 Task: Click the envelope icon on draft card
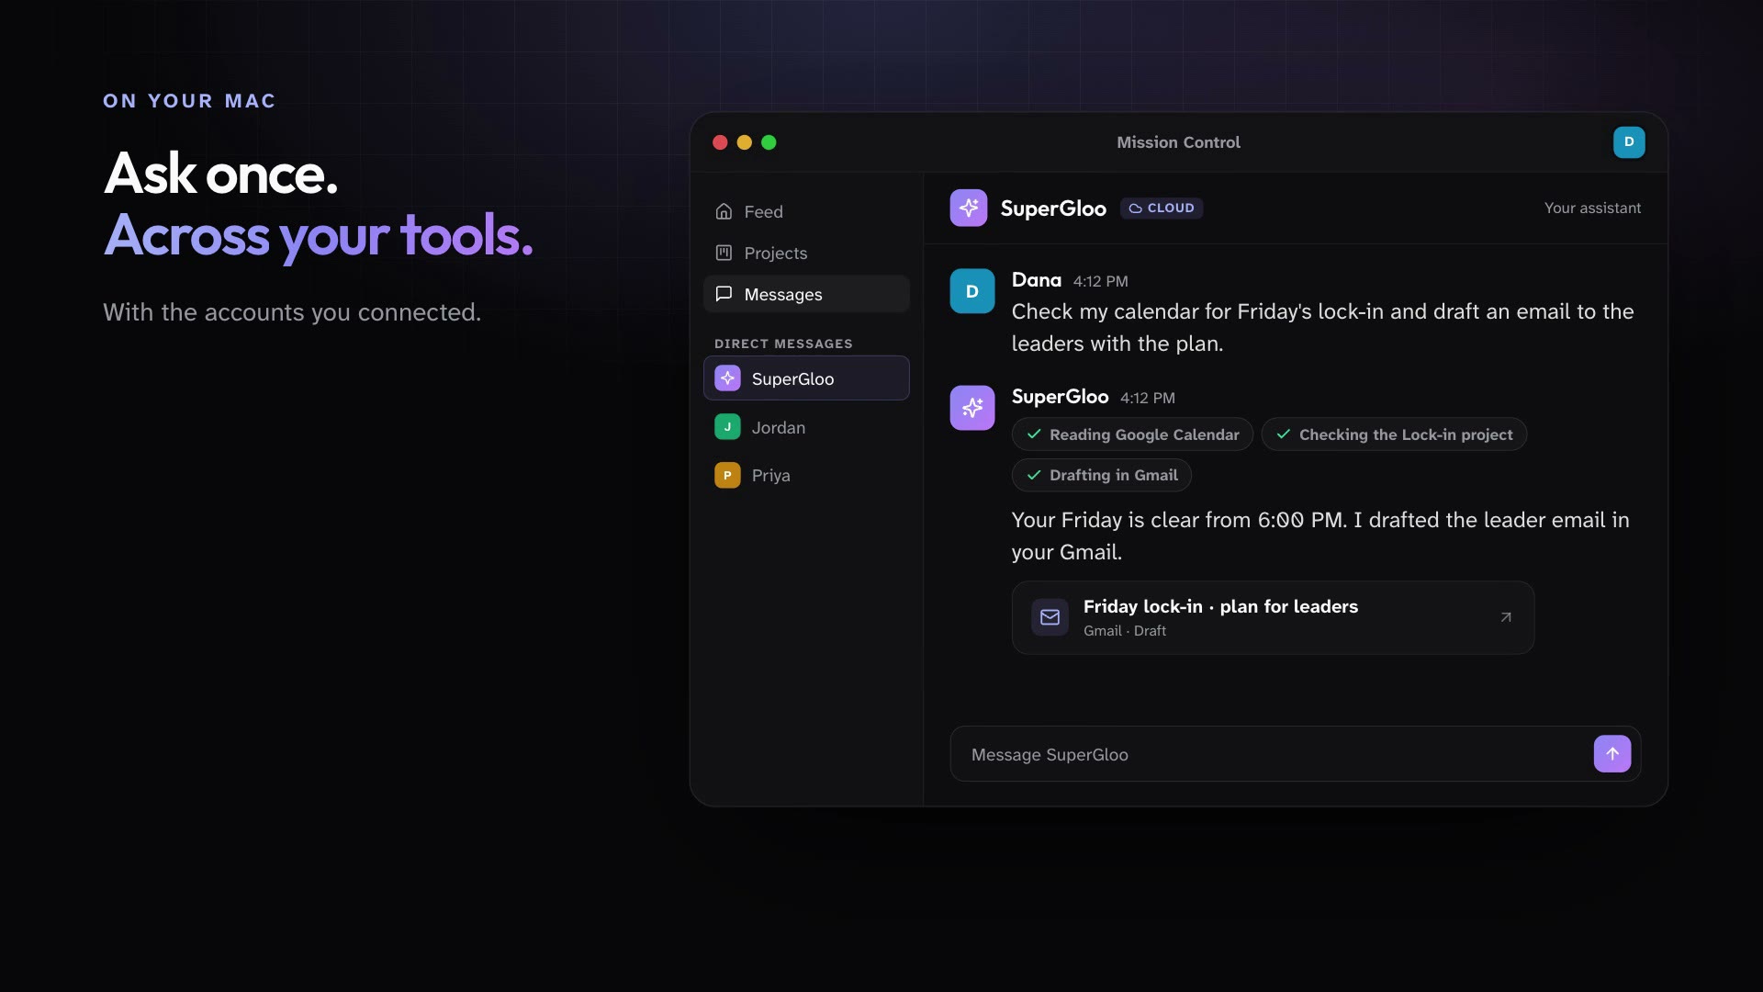coord(1050,617)
